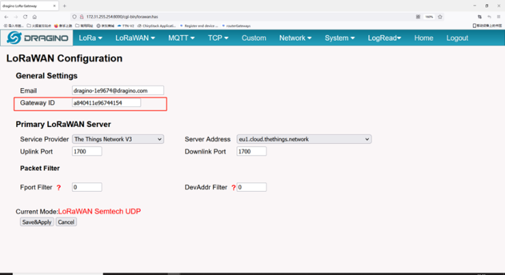Viewport: 505px width, 275px height.
Task: Click the DevAddr Filter help question mark
Action: 234,188
